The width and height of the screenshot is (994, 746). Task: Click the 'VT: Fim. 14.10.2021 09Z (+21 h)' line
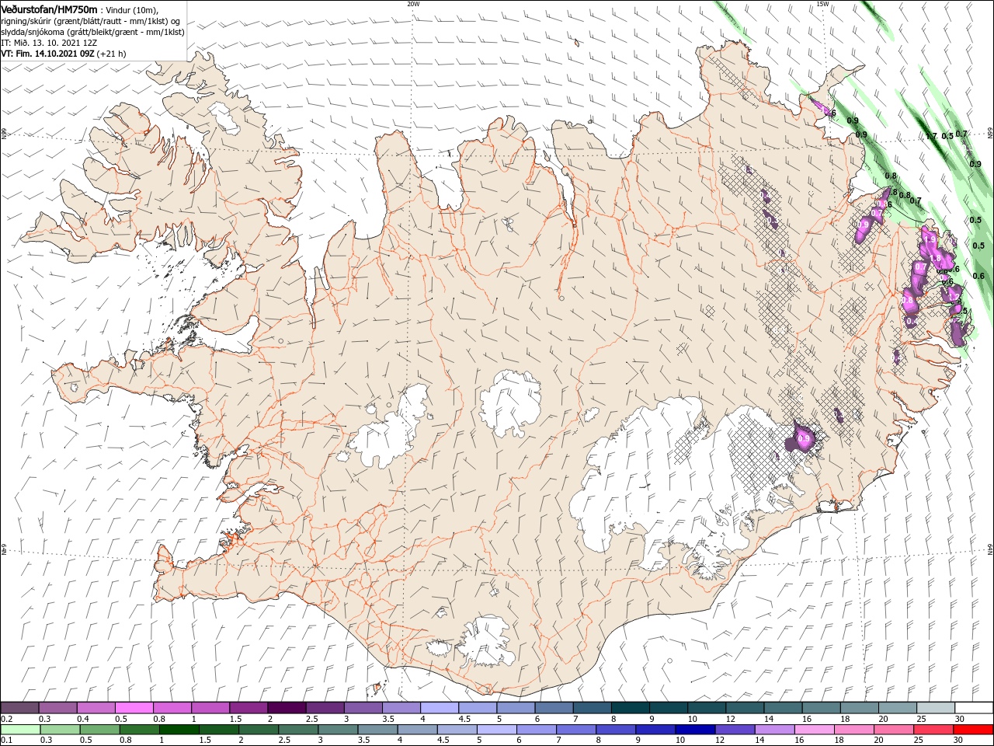[64, 54]
